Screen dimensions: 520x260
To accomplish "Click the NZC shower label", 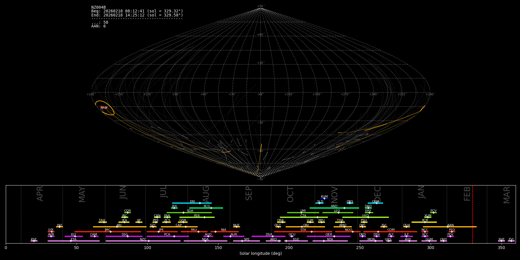I will click(x=143, y=239).
